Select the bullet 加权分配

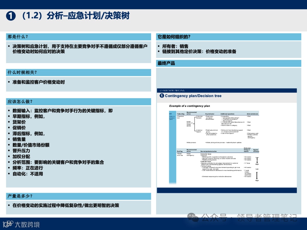(21, 156)
